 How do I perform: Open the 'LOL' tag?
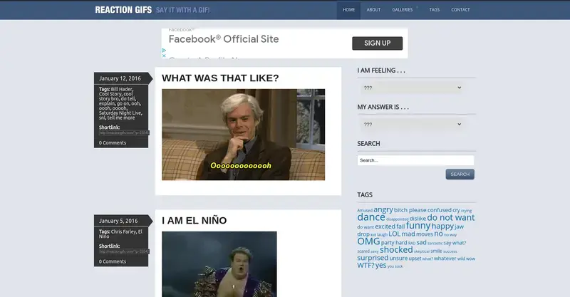point(395,234)
